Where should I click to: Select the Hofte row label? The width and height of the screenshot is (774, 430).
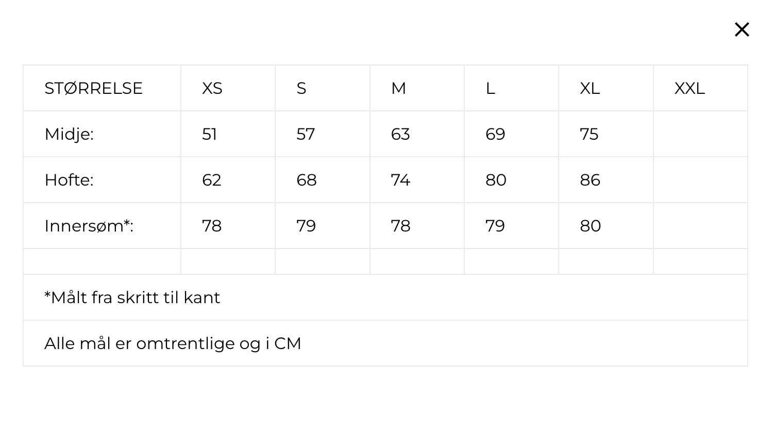click(69, 180)
